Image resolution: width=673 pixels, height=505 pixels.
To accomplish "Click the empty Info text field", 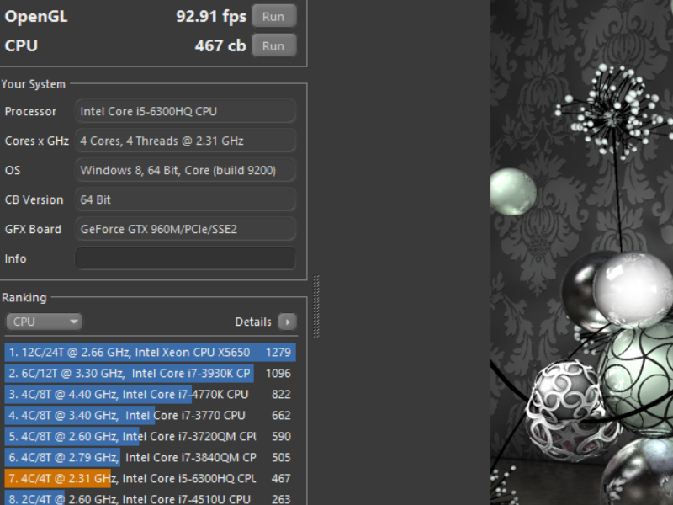I will [185, 258].
